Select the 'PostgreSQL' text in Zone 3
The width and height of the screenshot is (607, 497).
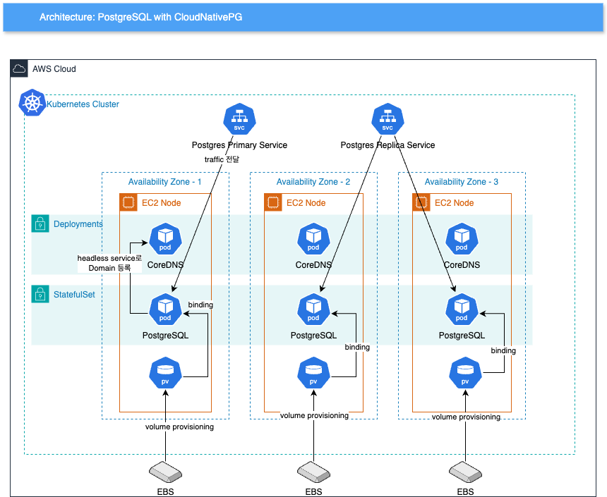tap(462, 336)
